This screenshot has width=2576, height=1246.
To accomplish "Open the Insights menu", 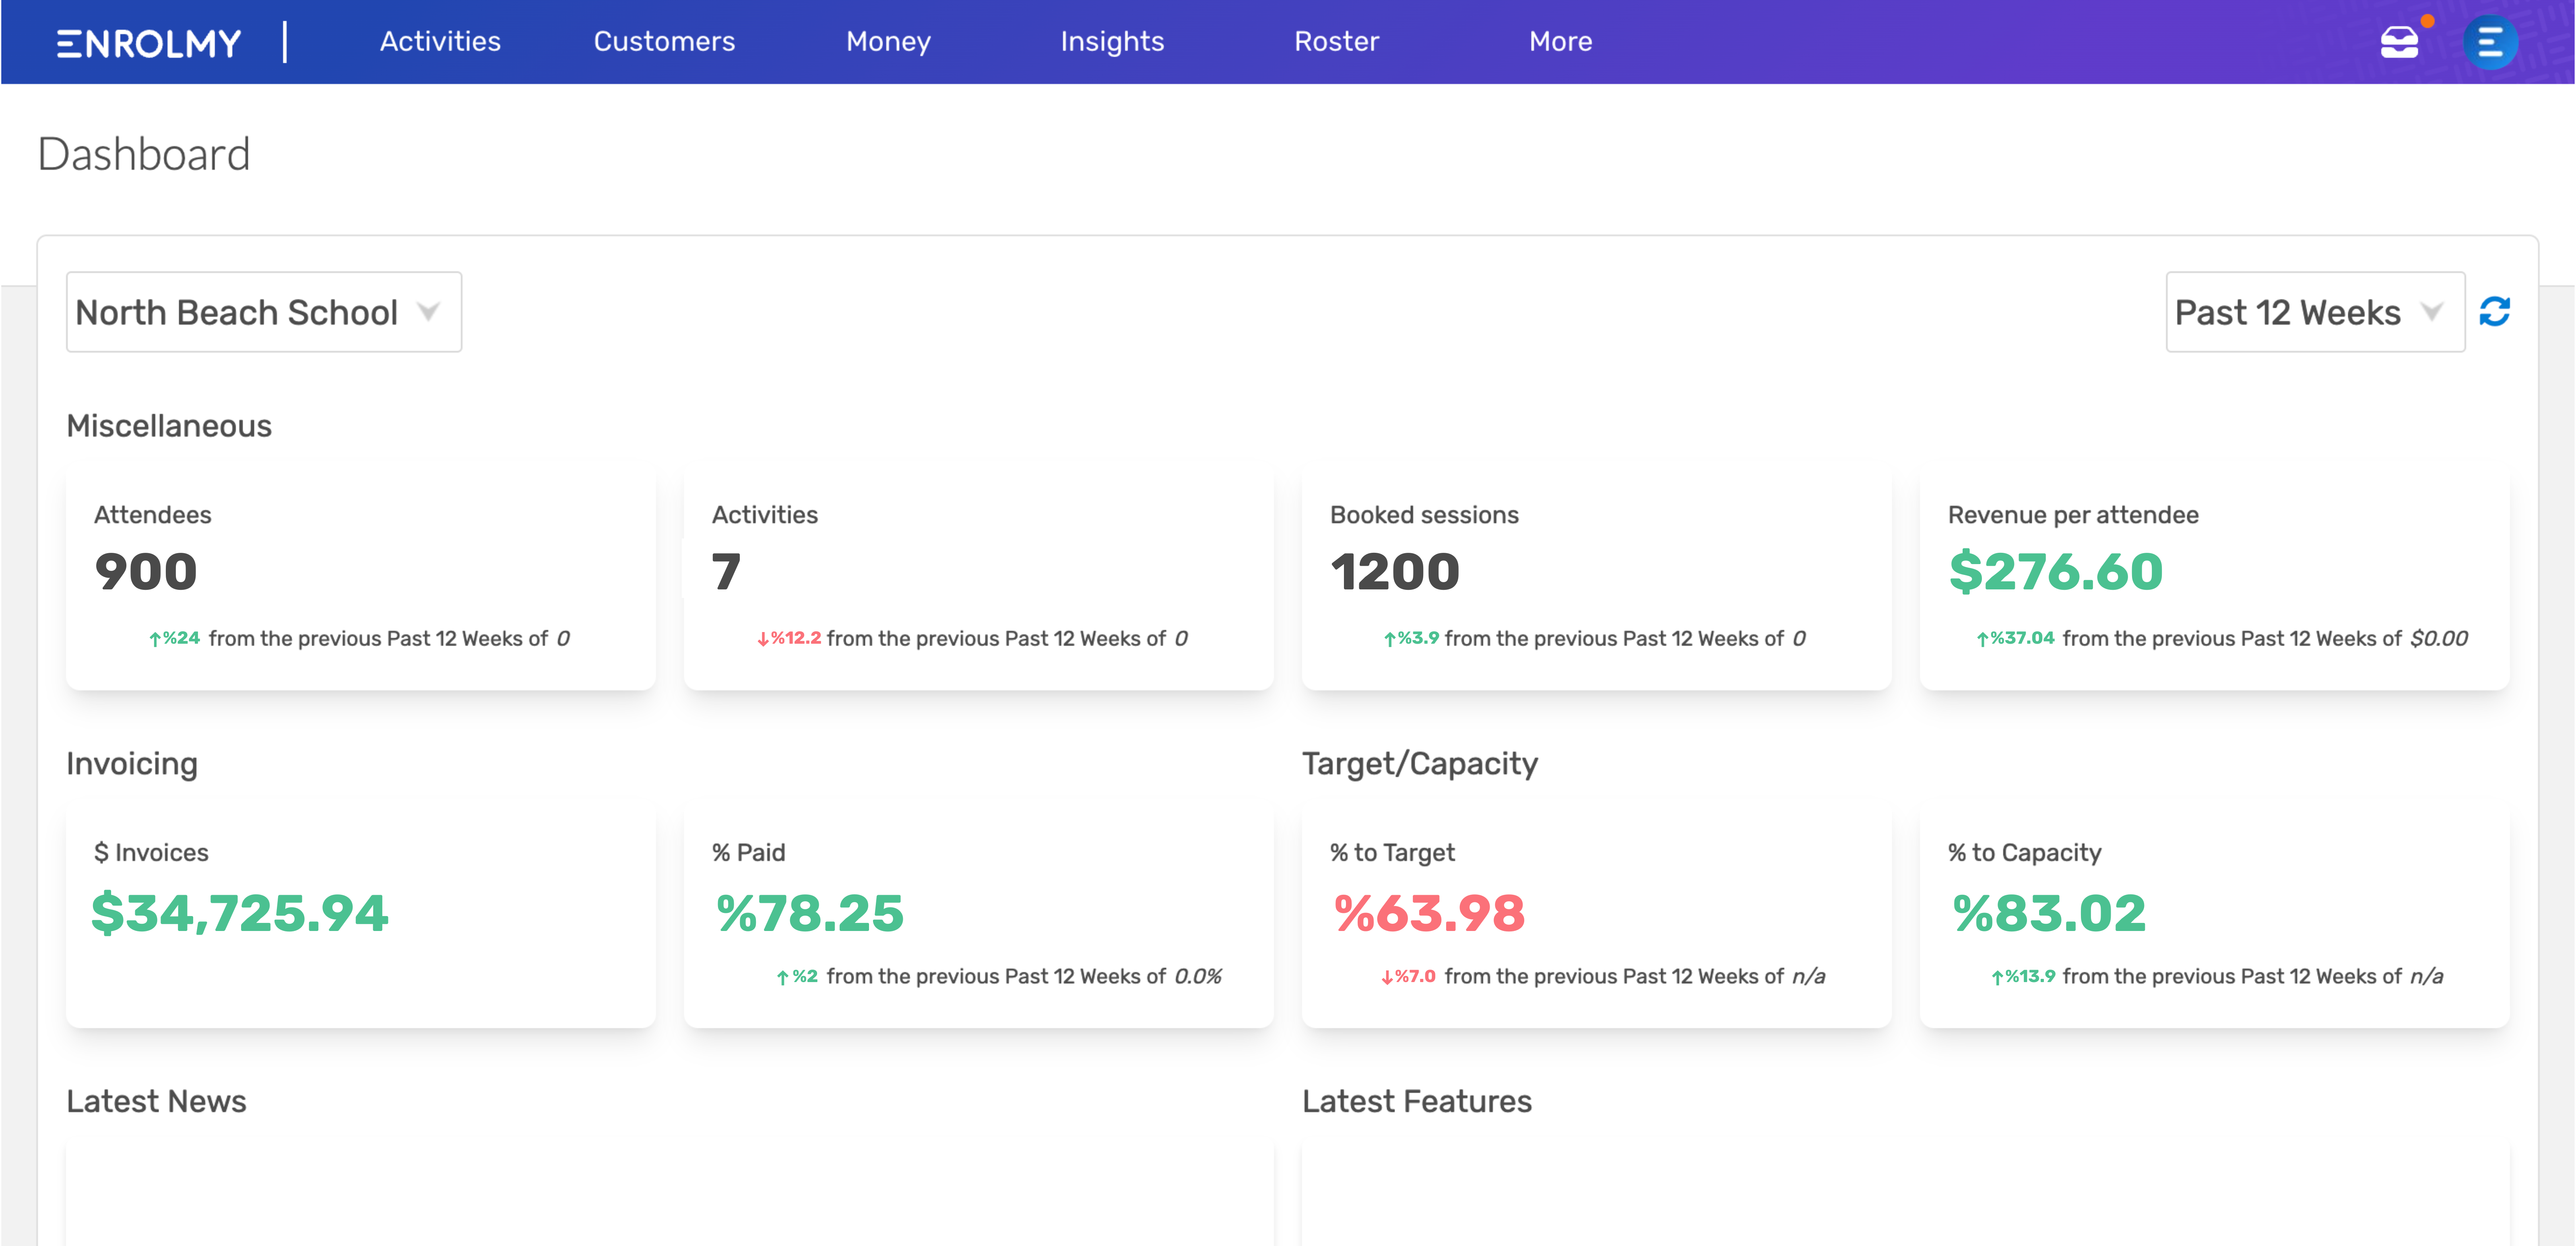I will tap(1112, 42).
